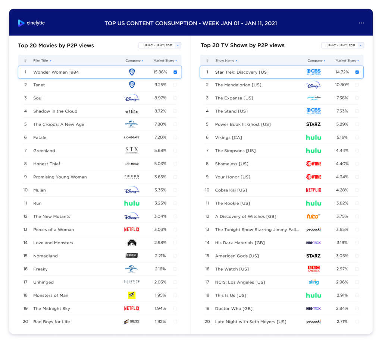382x343 pixels.
Task: Uncheck the Star Trek: Discovery checkbox
Action: [357, 72]
